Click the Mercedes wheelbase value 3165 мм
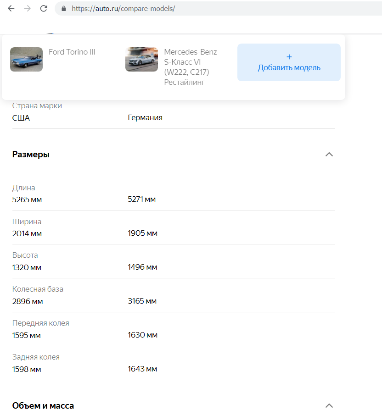 [x=142, y=301]
